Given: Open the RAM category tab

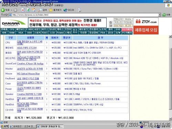Looking at the screenshot, I should tap(12, 33).
